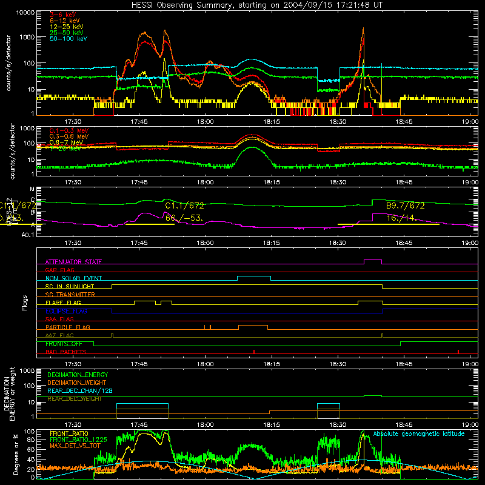The image size is (485, 485).
Task: Click the Flags axis label
Action: (24, 303)
